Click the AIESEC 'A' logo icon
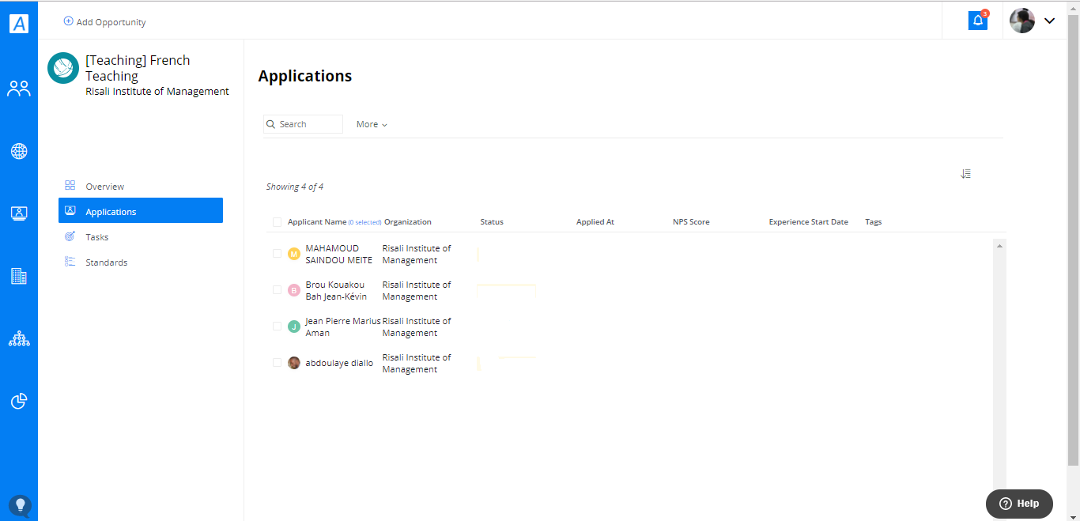This screenshot has height=521, width=1080. (19, 24)
